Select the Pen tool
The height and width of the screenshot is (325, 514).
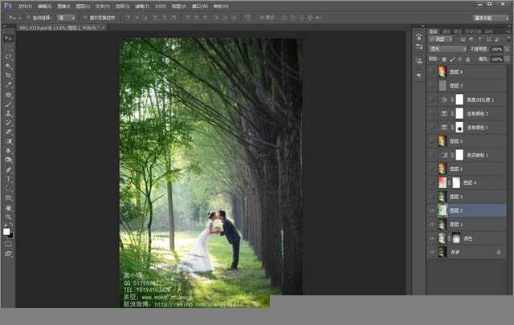point(8,169)
